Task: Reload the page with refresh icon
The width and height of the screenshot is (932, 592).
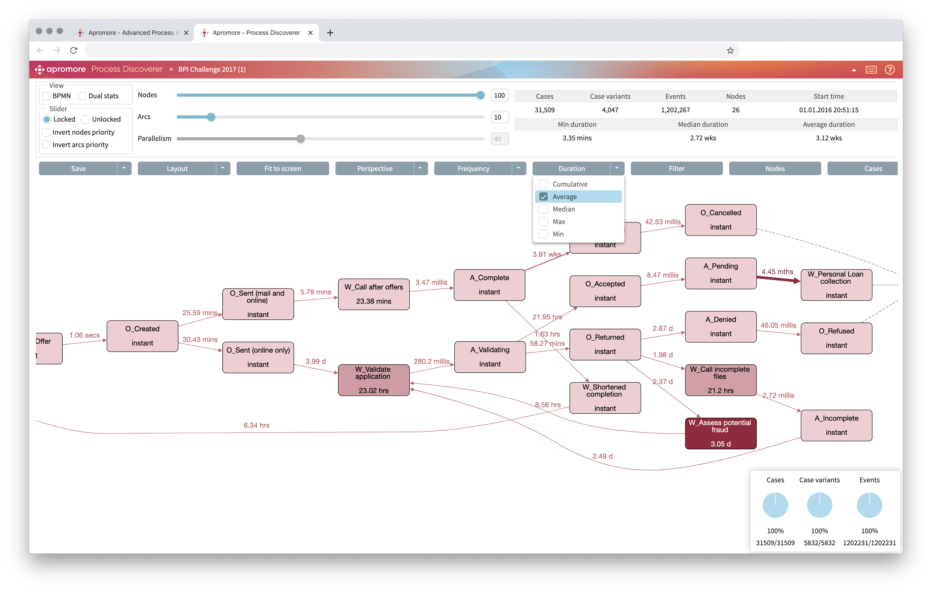Action: (x=74, y=50)
